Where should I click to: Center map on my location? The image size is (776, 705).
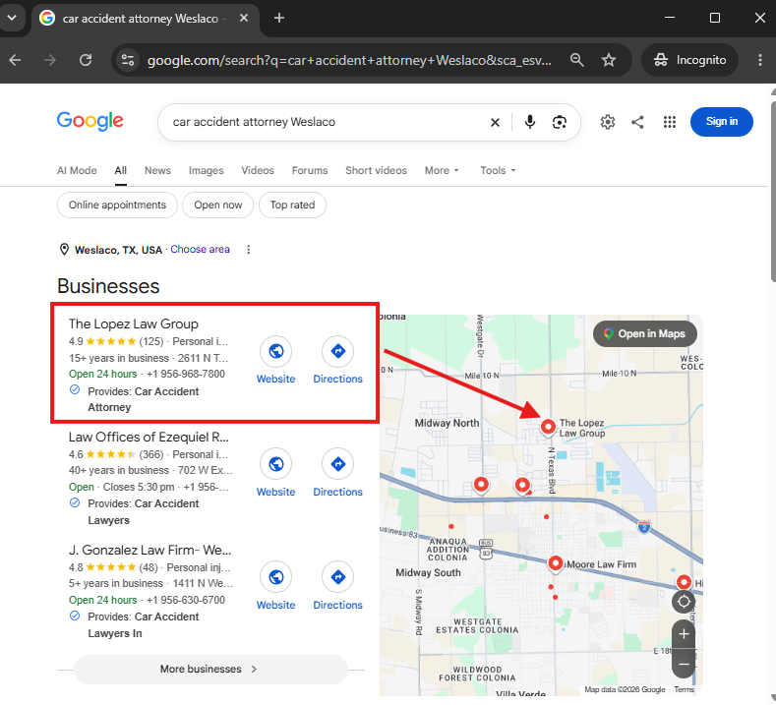684,602
